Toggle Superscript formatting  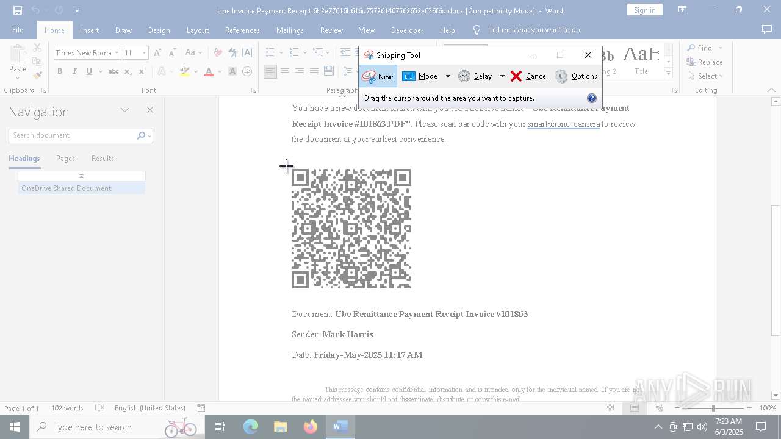click(142, 72)
